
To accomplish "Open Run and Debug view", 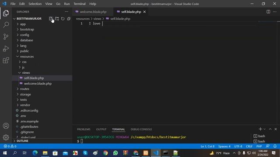I will tap(6, 48).
